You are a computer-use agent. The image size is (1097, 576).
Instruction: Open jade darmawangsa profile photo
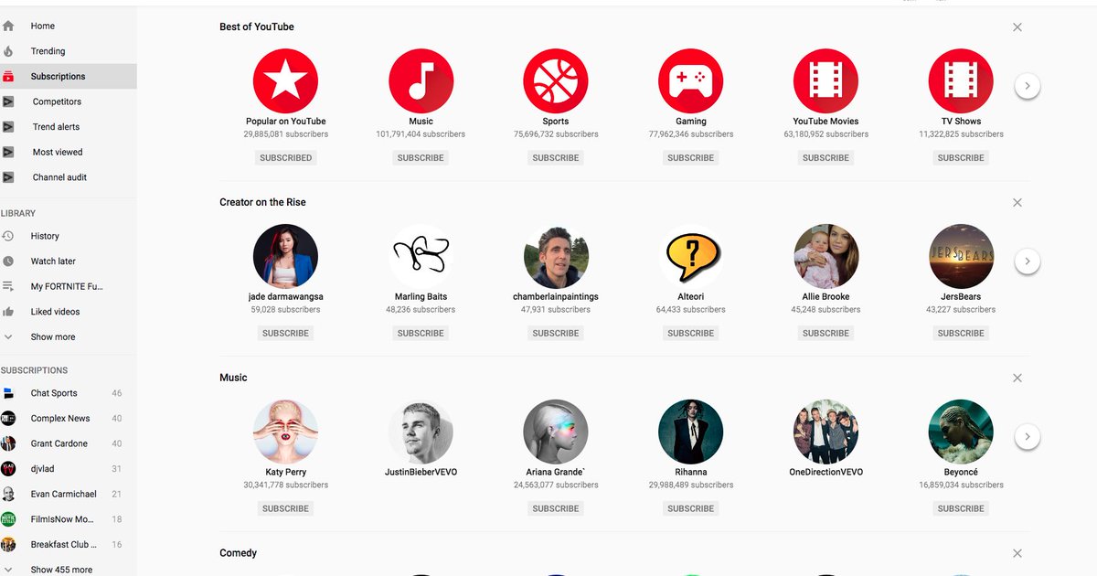click(285, 257)
